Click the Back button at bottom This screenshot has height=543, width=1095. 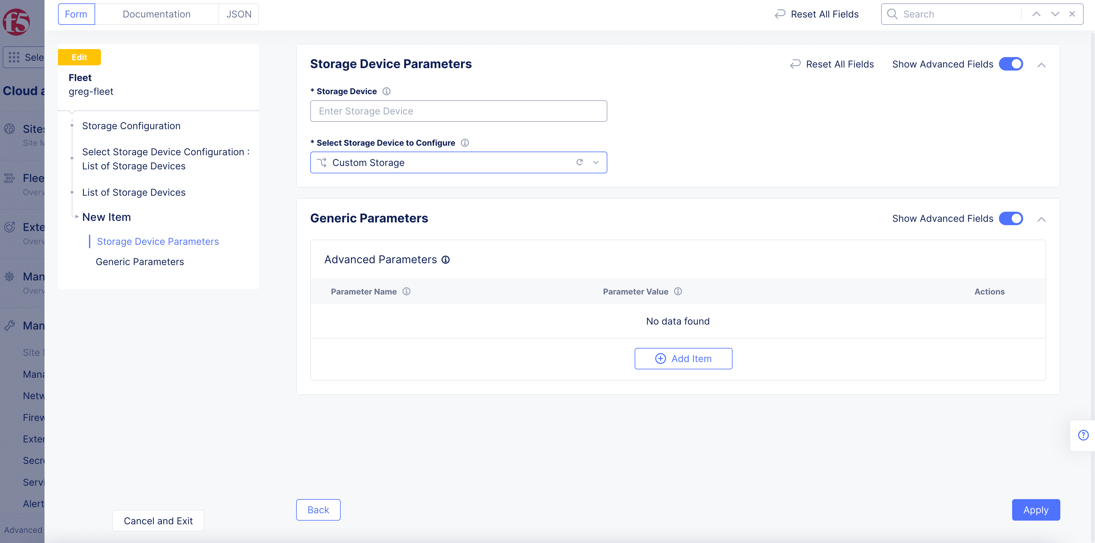319,510
